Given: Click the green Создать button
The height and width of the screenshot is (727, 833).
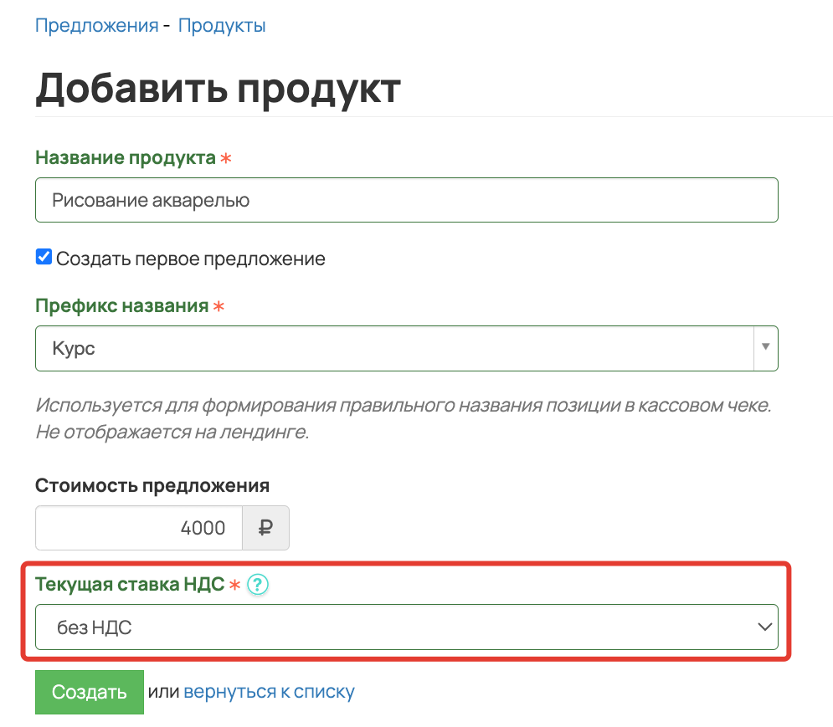Looking at the screenshot, I should click(90, 692).
